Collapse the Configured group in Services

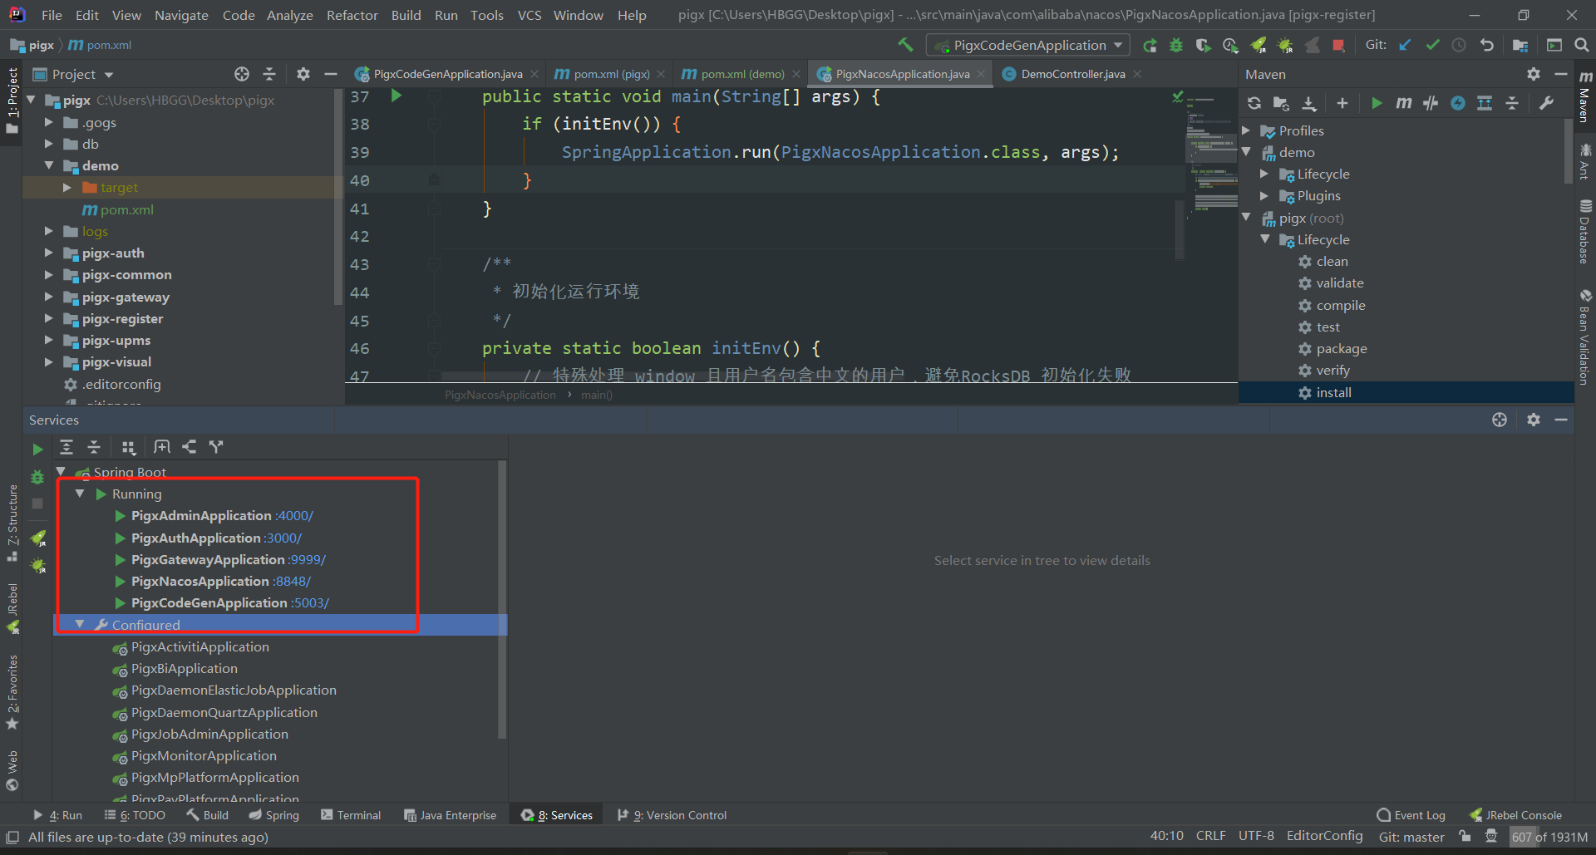click(80, 624)
